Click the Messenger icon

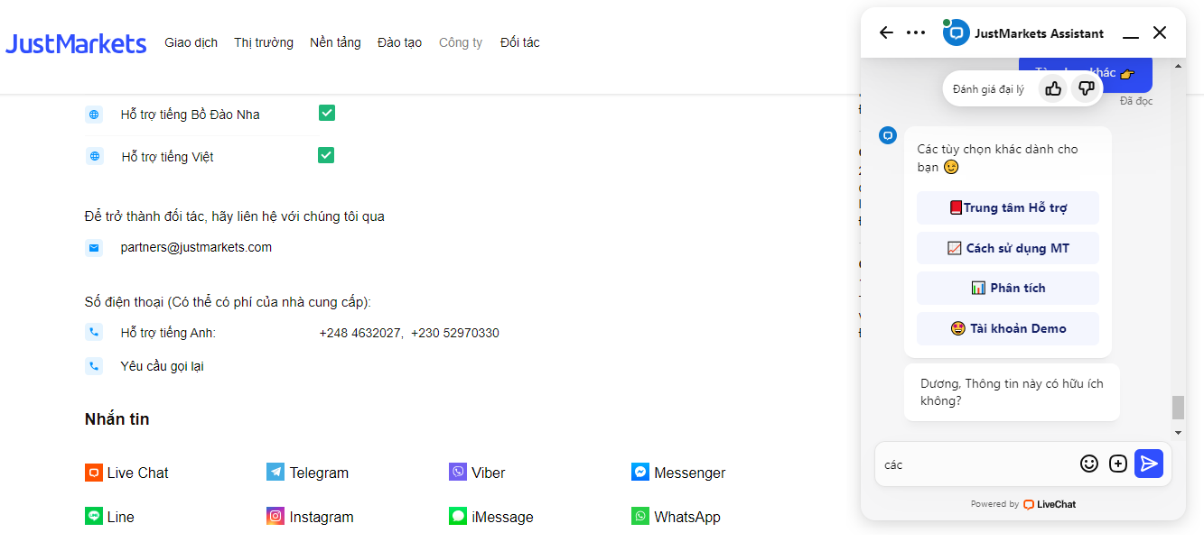(640, 472)
